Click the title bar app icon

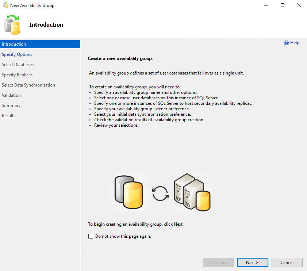[5, 5]
